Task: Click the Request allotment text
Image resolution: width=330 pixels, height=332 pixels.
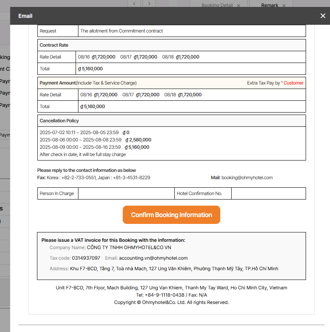Action: [x=122, y=31]
